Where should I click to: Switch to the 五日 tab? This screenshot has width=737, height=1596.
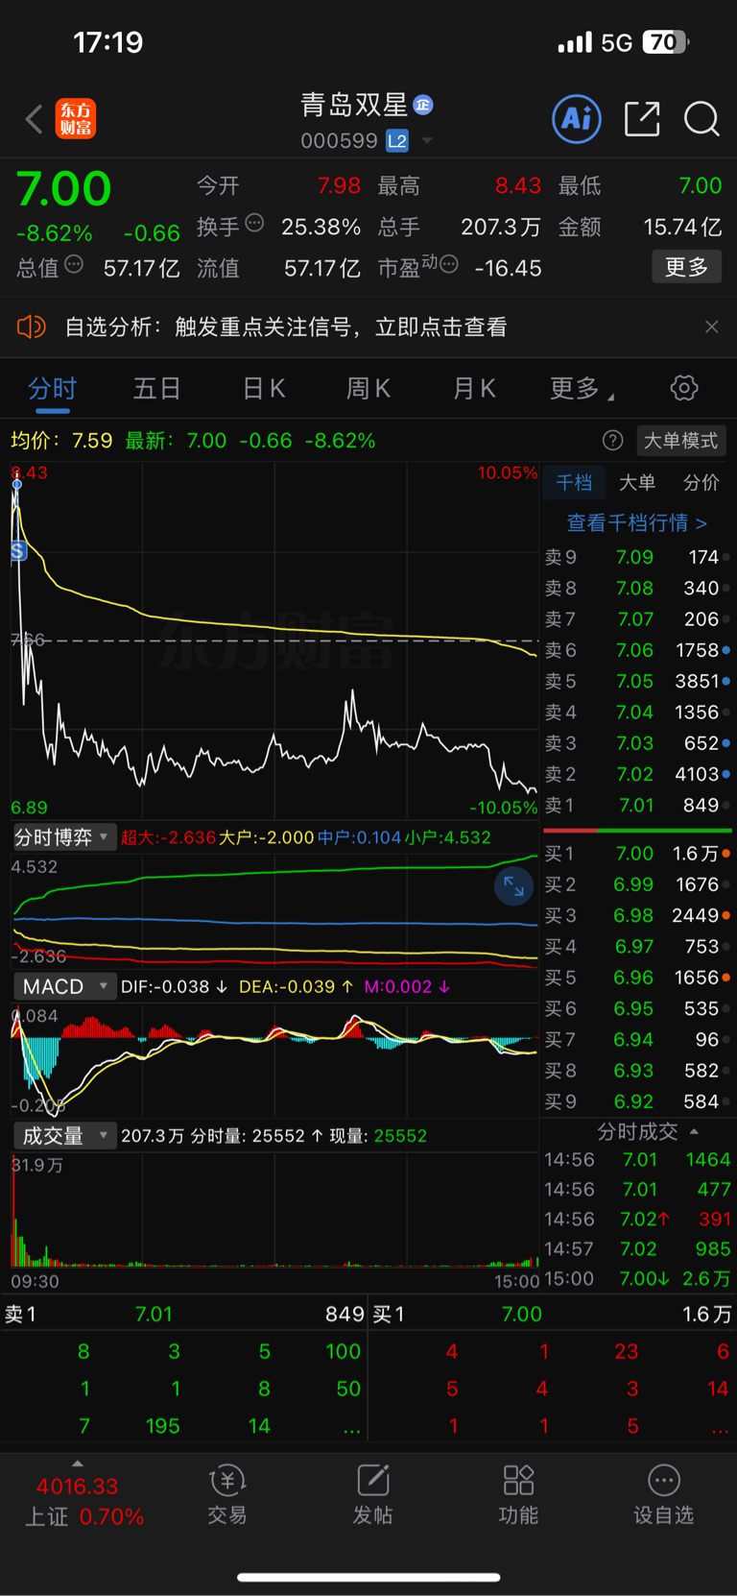point(156,388)
